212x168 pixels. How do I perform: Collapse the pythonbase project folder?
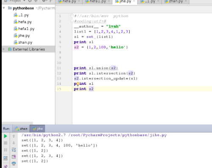[4, 8]
